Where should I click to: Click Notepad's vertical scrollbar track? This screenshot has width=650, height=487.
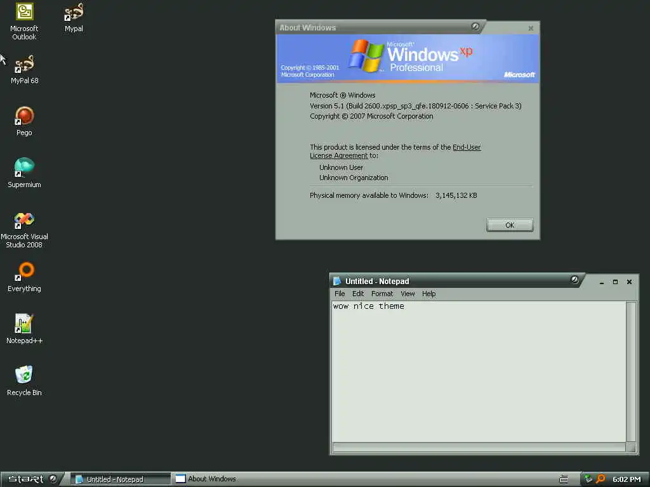click(631, 372)
